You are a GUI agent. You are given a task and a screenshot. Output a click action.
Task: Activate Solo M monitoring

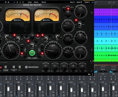coord(79,2)
